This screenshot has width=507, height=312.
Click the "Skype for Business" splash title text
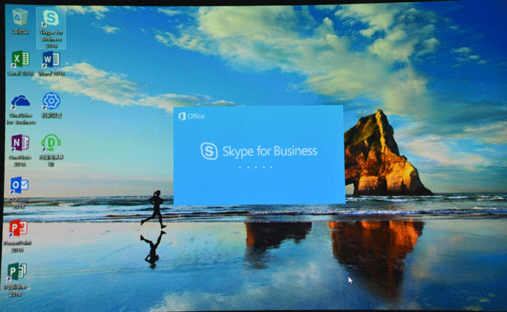(x=268, y=151)
